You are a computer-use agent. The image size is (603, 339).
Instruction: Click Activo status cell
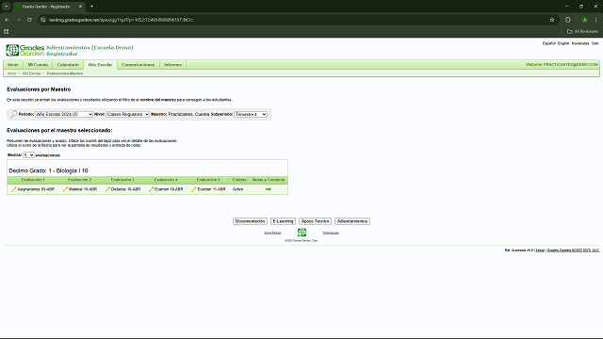(237, 189)
